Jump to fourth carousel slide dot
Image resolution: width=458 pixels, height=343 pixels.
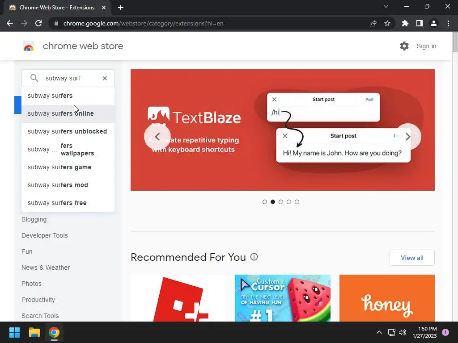click(289, 202)
